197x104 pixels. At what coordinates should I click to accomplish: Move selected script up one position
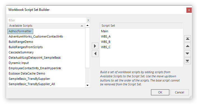[x=188, y=46]
